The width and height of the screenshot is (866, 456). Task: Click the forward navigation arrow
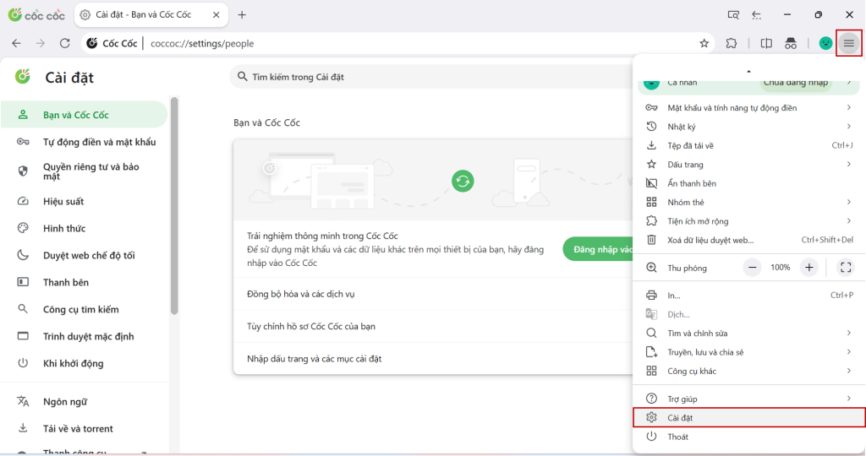pos(41,43)
